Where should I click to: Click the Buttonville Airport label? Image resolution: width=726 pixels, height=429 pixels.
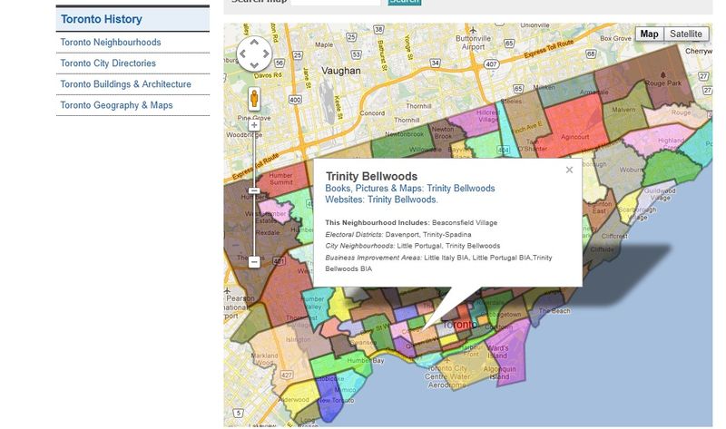473,42
